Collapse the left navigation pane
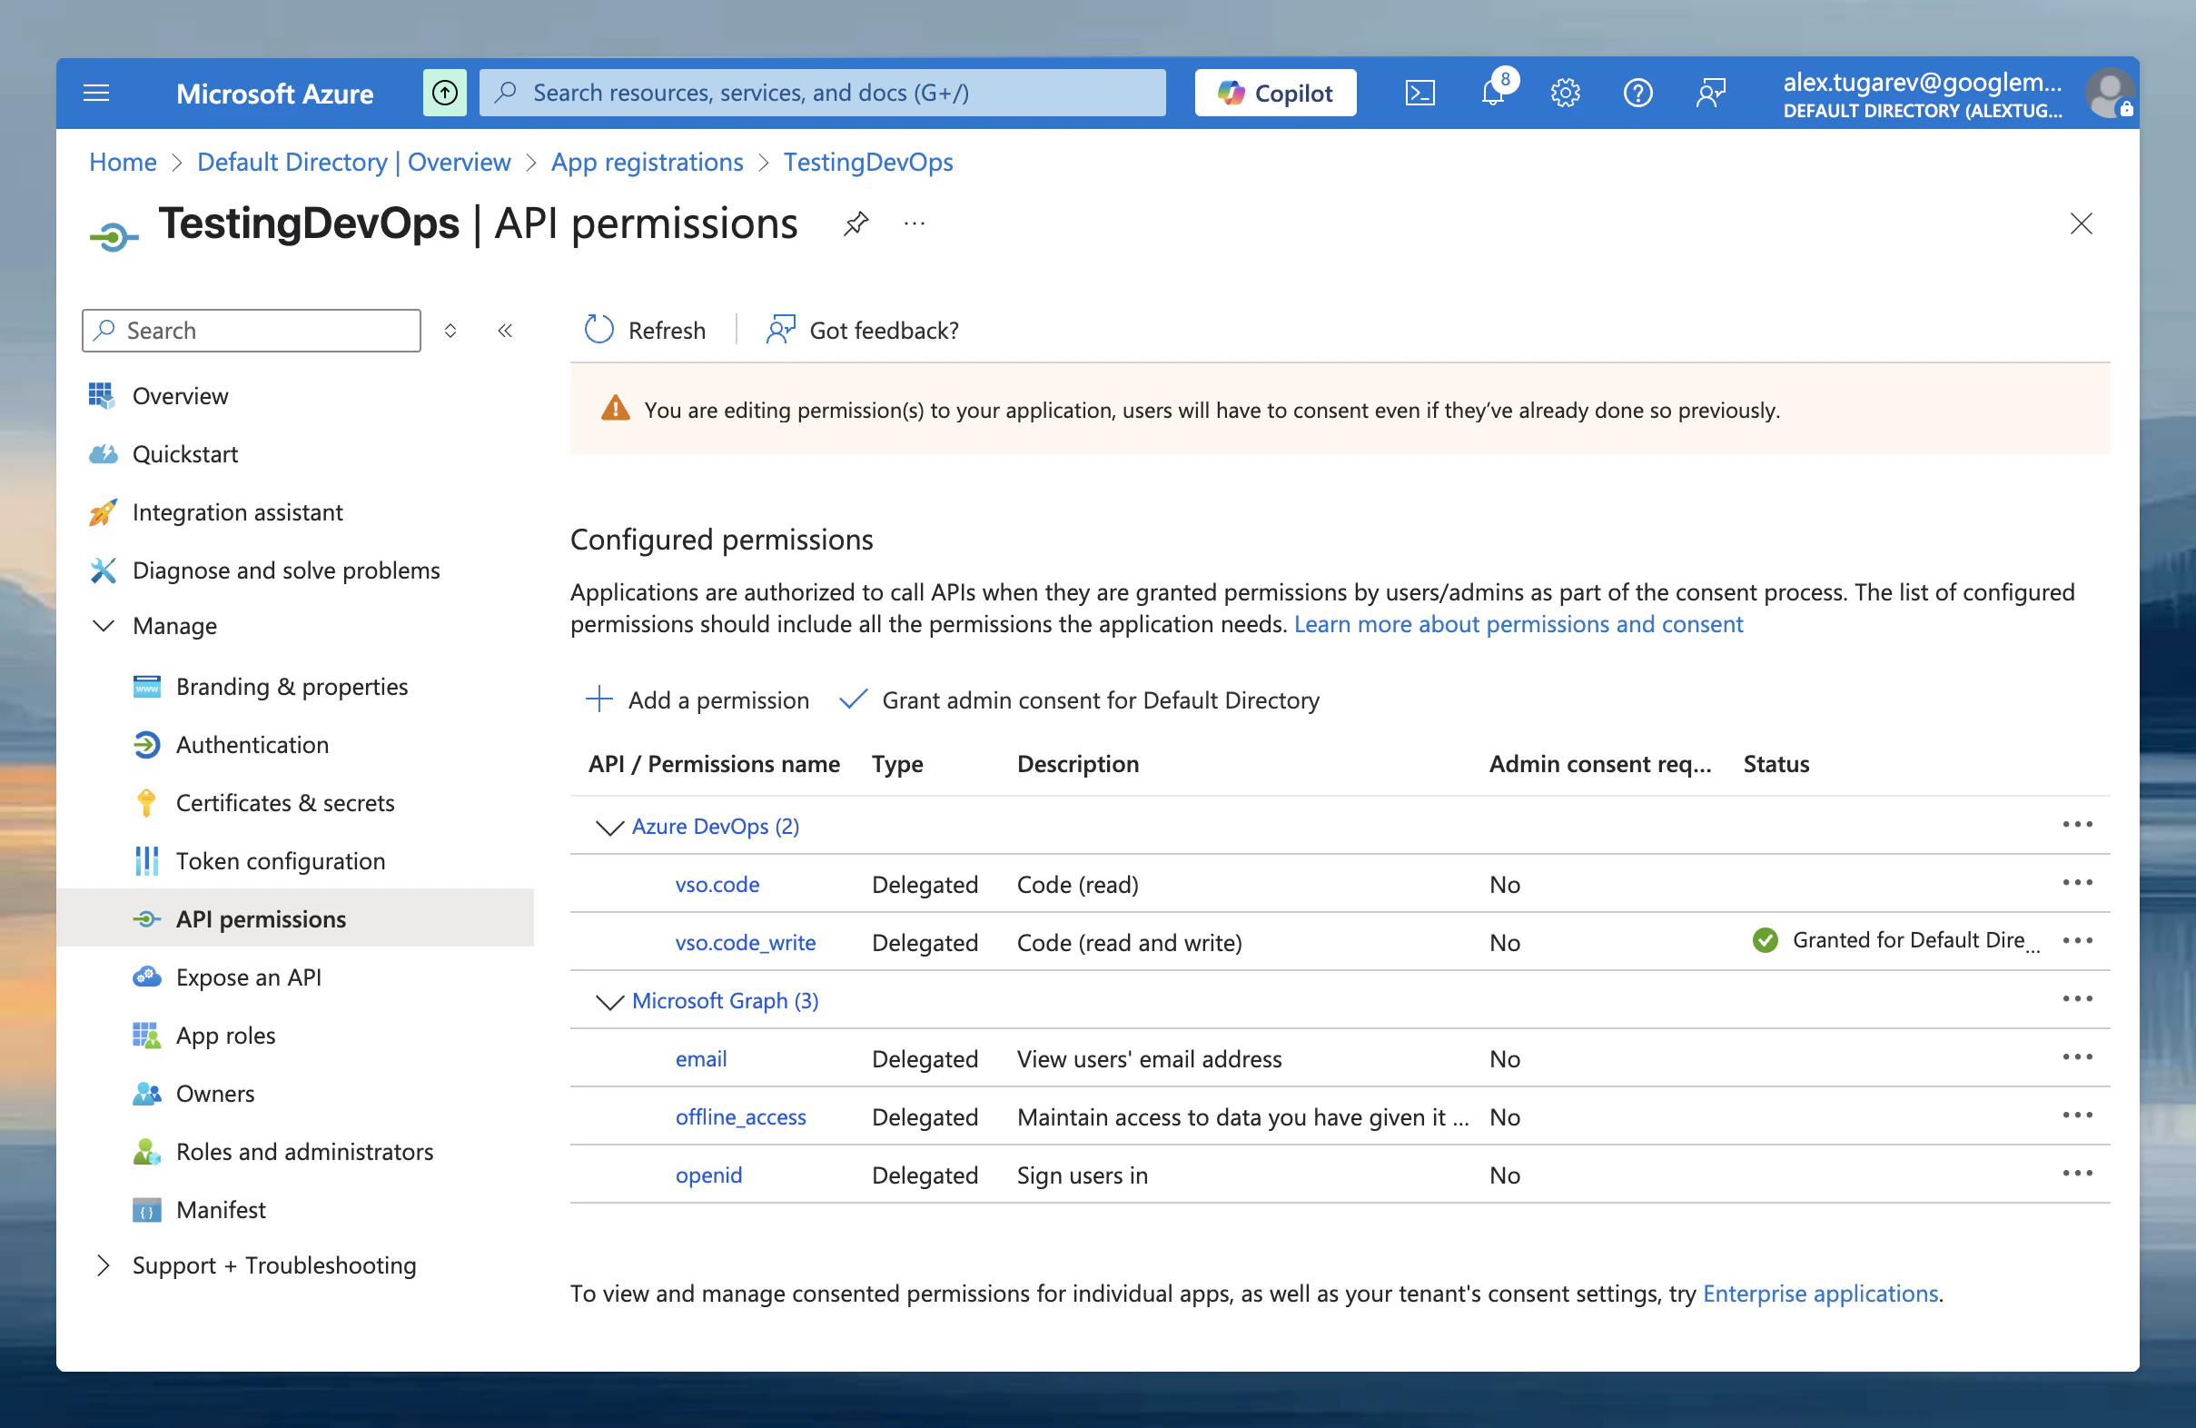2196x1428 pixels. (x=505, y=330)
